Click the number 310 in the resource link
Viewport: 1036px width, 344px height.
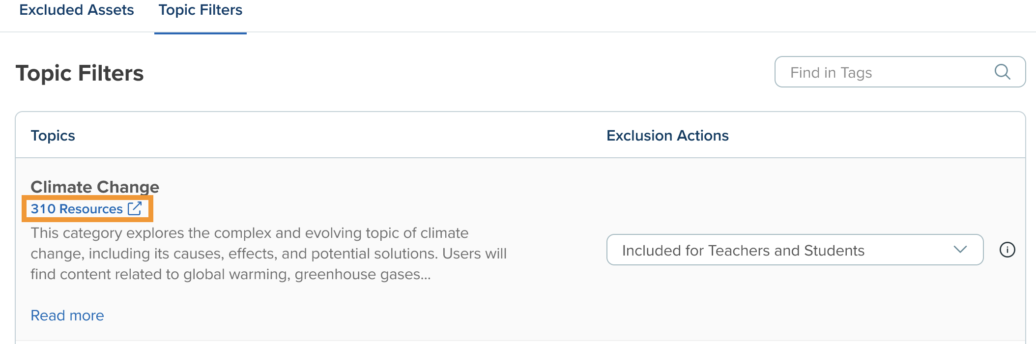pos(43,209)
